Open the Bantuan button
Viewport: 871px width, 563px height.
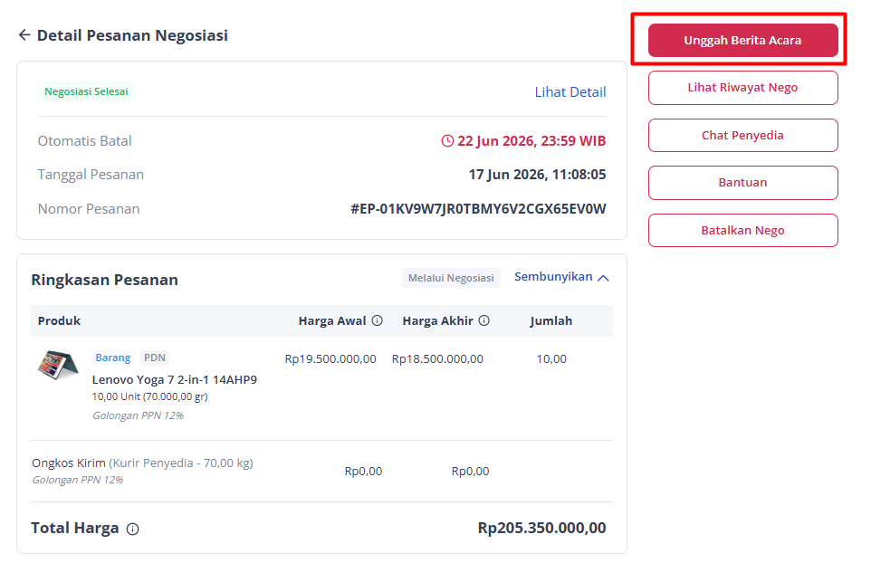(x=742, y=183)
